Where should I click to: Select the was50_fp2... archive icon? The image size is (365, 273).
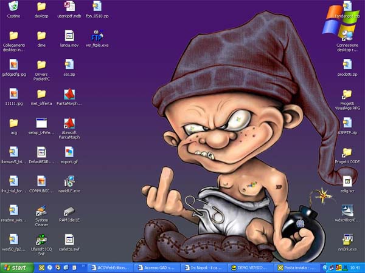pyautogui.click(x=13, y=240)
